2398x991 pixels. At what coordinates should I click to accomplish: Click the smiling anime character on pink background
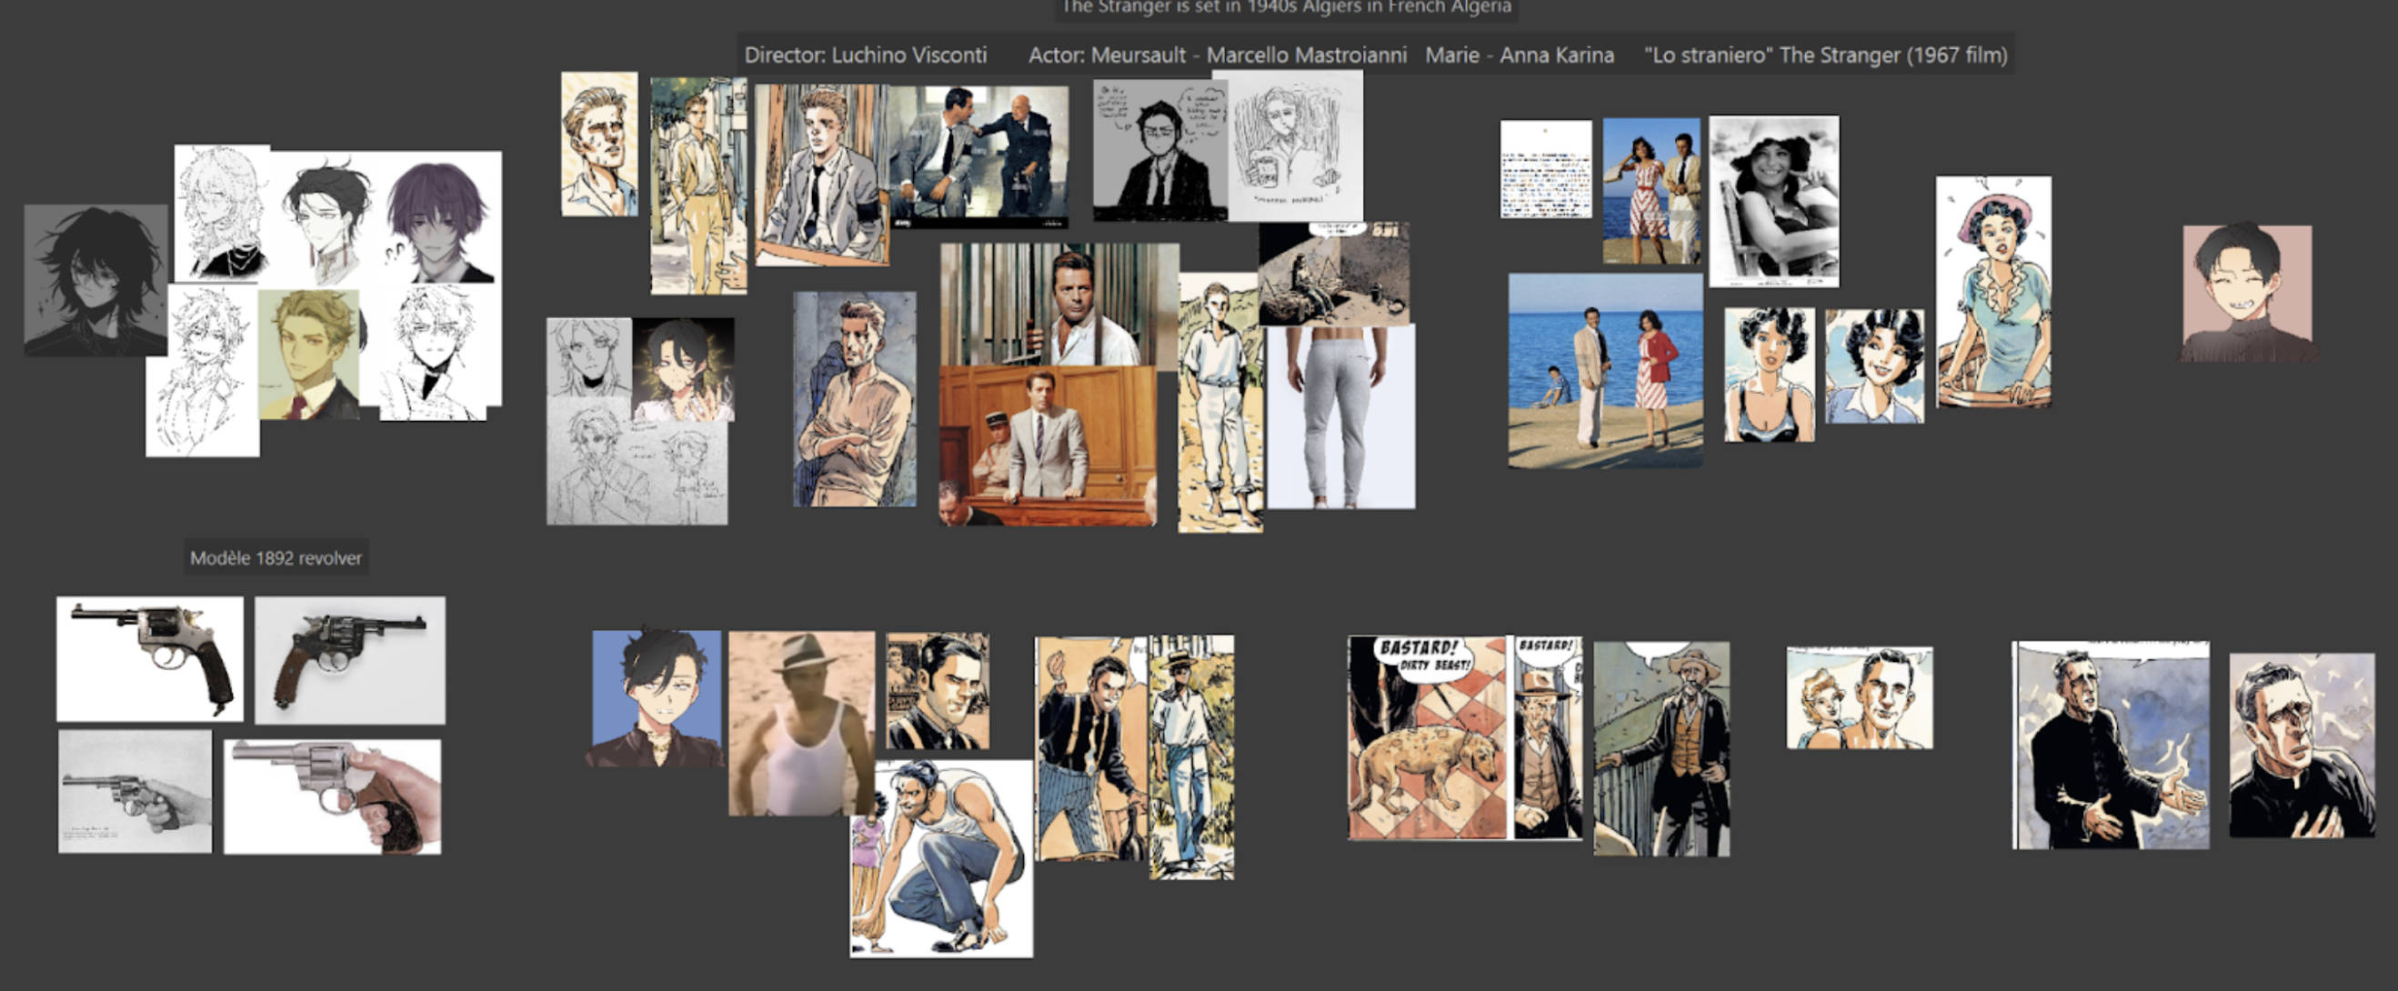pos(2247,292)
